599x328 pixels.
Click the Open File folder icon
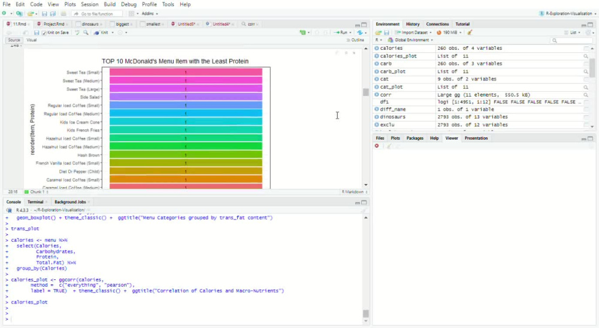pyautogui.click(x=30, y=13)
